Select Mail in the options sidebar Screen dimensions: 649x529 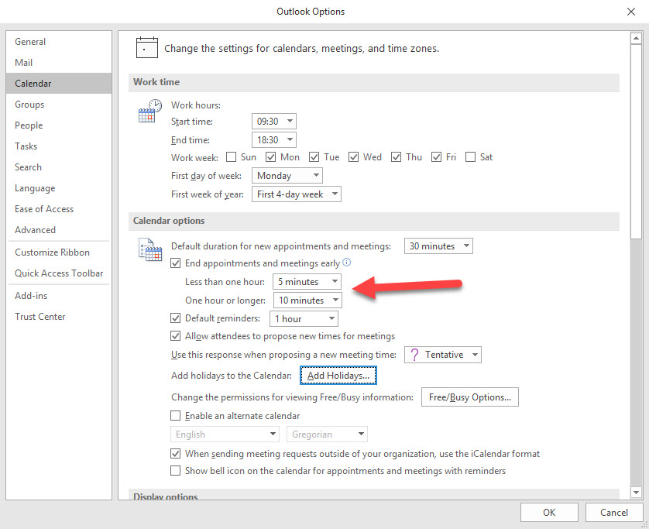[59, 63]
